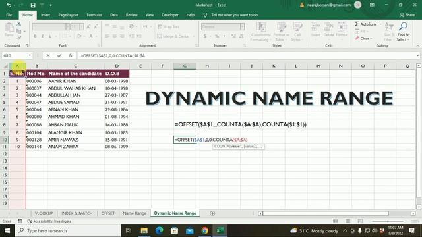Screen dimensions: 422x237
Task: Open the AutoSum dropdown arrow
Action: tap(380, 24)
